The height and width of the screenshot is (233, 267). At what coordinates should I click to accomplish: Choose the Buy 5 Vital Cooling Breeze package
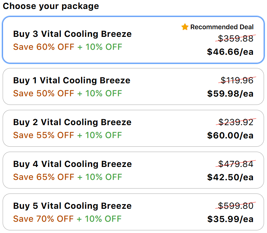pyautogui.click(x=133, y=212)
